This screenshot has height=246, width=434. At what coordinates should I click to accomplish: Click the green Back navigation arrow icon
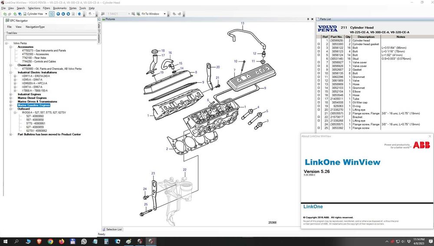click(x=5, y=14)
